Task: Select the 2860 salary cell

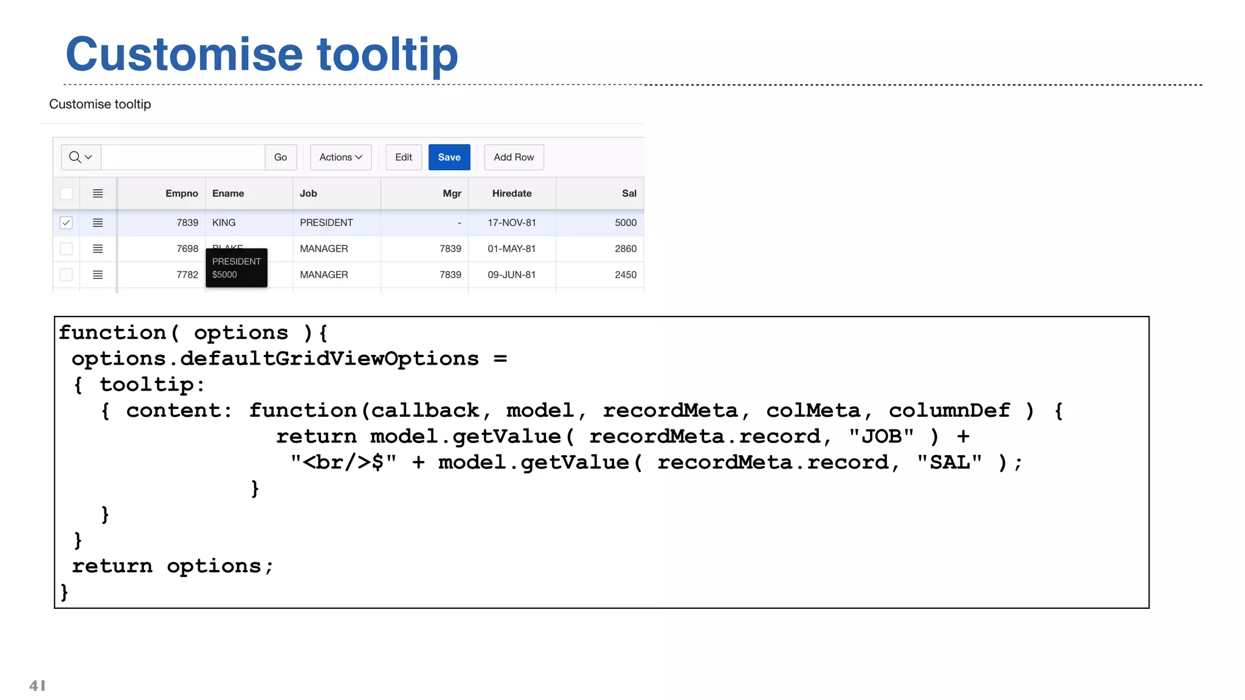Action: point(599,249)
